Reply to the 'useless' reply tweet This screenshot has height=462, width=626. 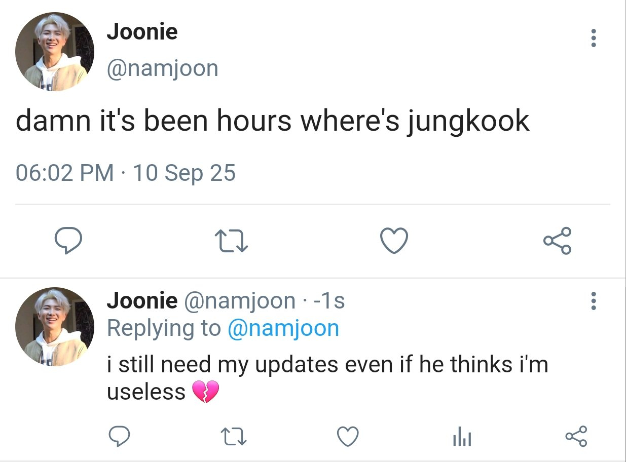pyautogui.click(x=120, y=436)
